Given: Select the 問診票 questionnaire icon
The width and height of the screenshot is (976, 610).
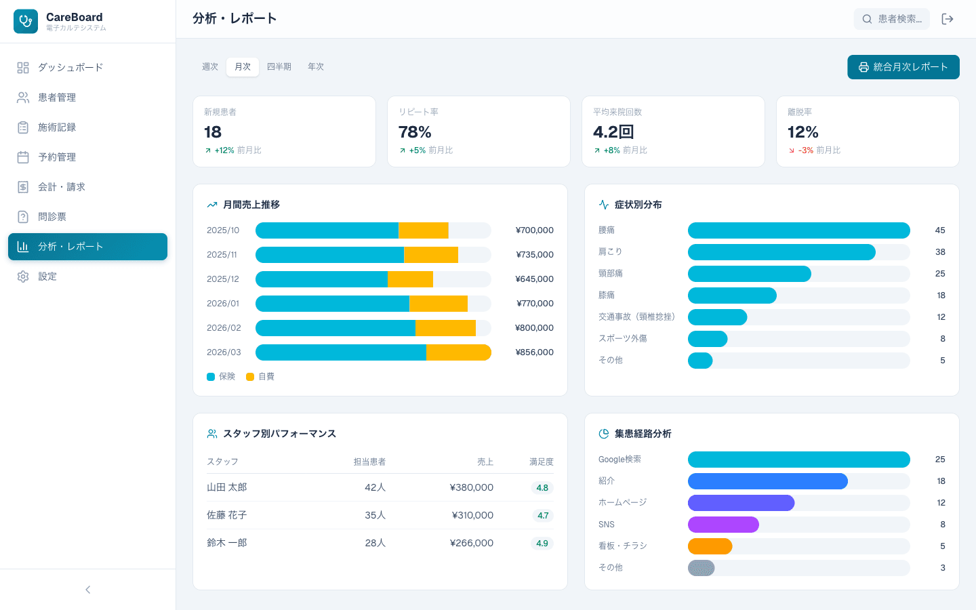Looking at the screenshot, I should (22, 216).
